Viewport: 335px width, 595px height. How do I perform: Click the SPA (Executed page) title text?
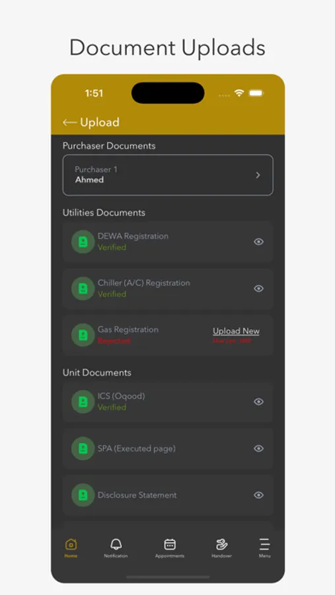pos(137,448)
